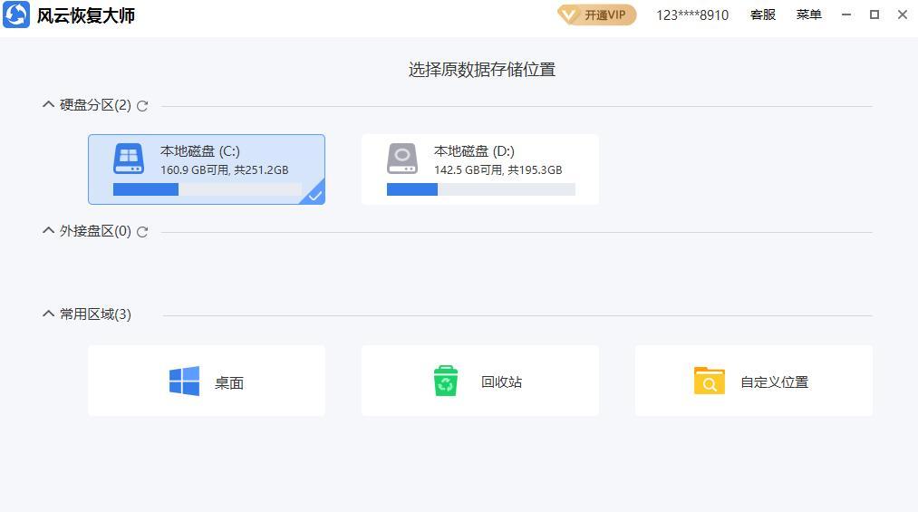Screen dimensions: 918x512
Task: Click the C: drive usage bar
Action: (x=208, y=189)
